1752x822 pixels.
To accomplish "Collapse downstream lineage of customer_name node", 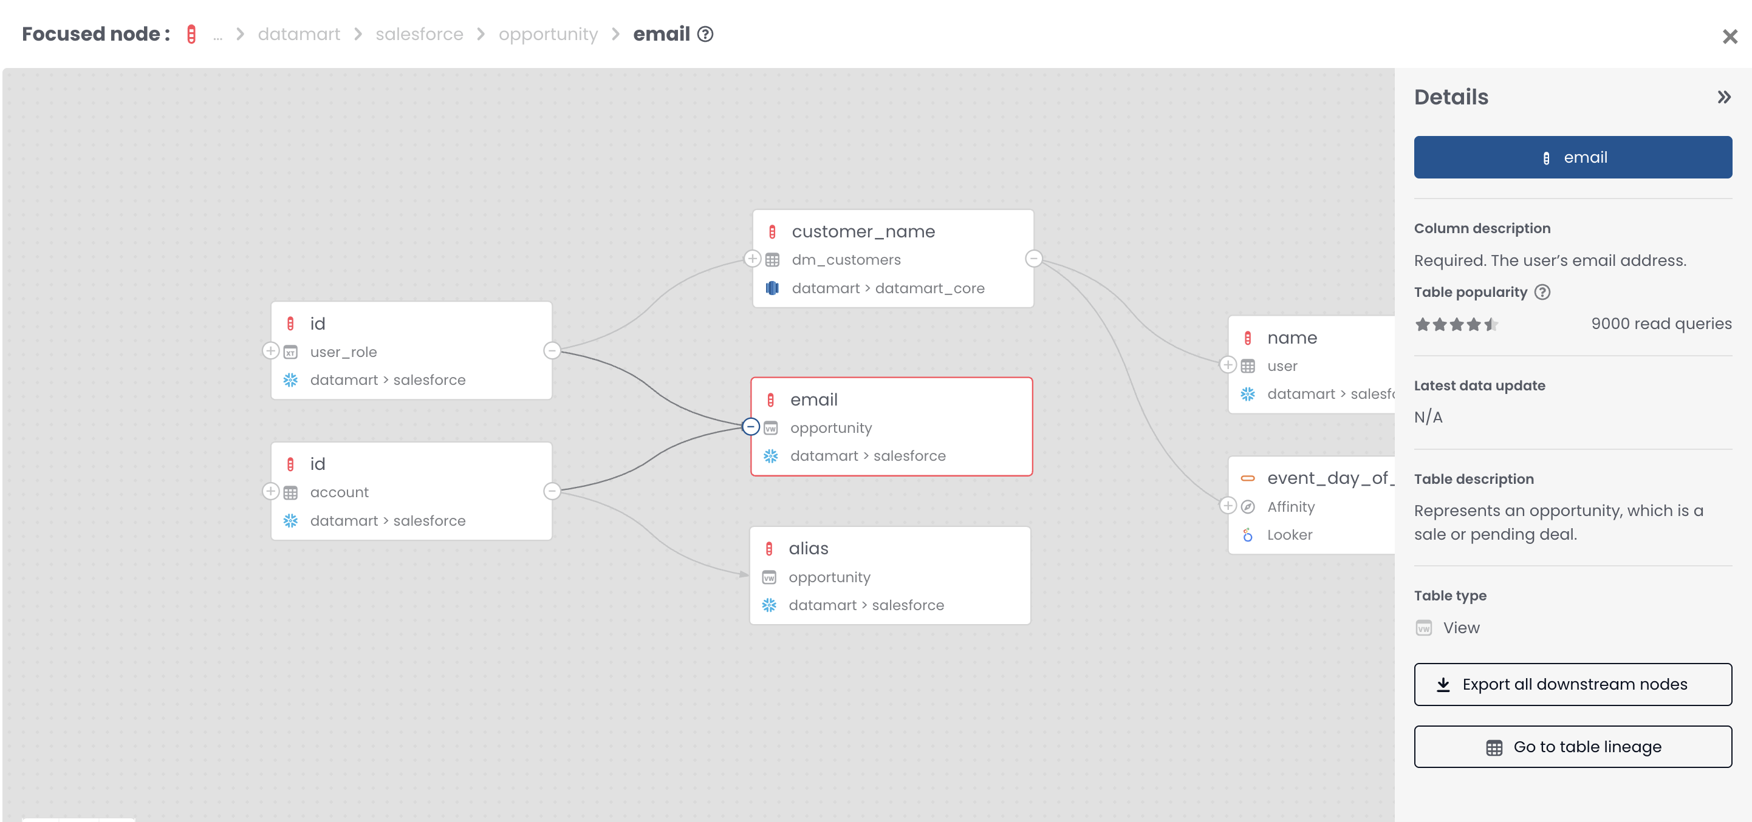I will (1033, 259).
